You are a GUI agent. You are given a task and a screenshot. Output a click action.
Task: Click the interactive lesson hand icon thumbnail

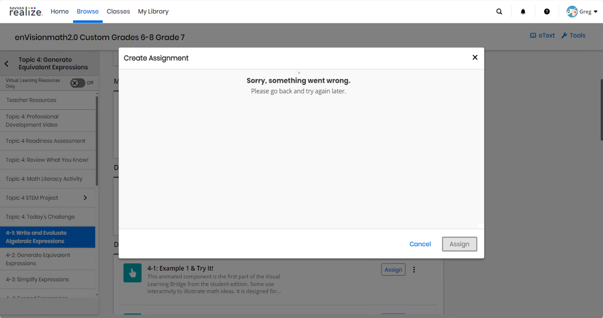pos(132,273)
